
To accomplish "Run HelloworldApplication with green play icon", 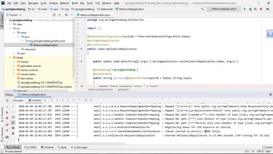I will click(x=244, y=9).
